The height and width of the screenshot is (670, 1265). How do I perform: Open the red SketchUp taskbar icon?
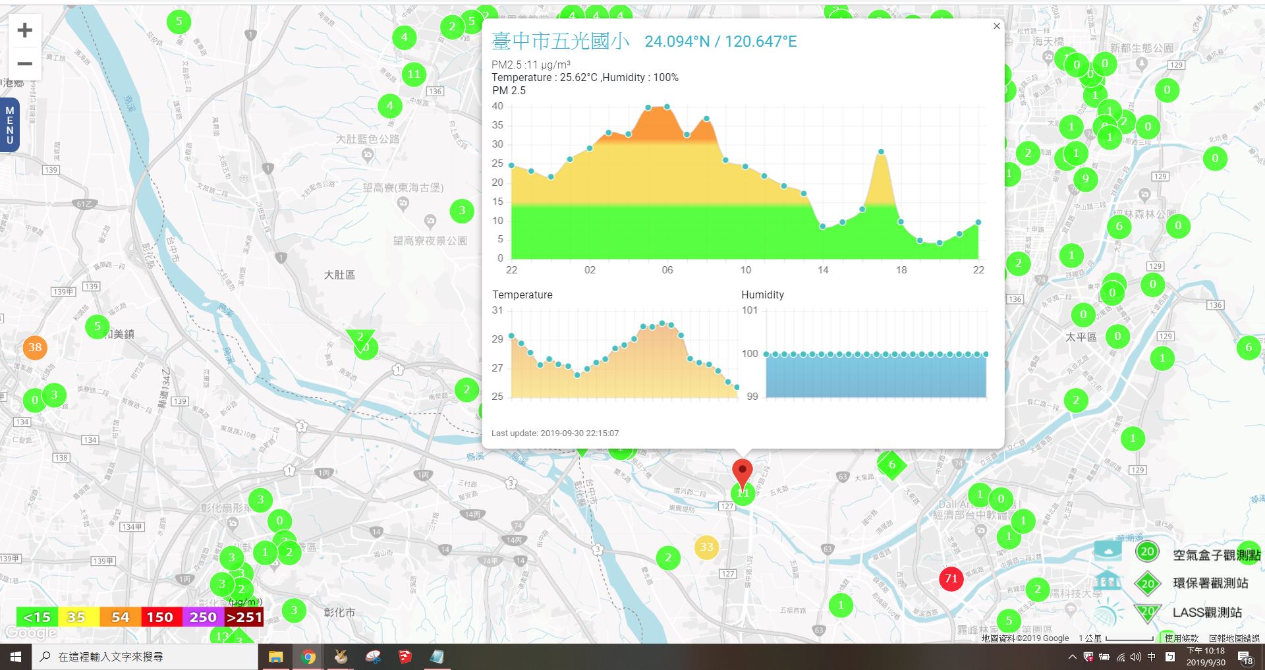[405, 657]
